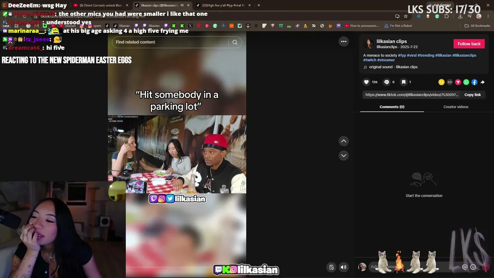Screen dimensions: 494x278
Task: Toggle the auto-scroll icon beside the volume
Action: tap(331, 267)
